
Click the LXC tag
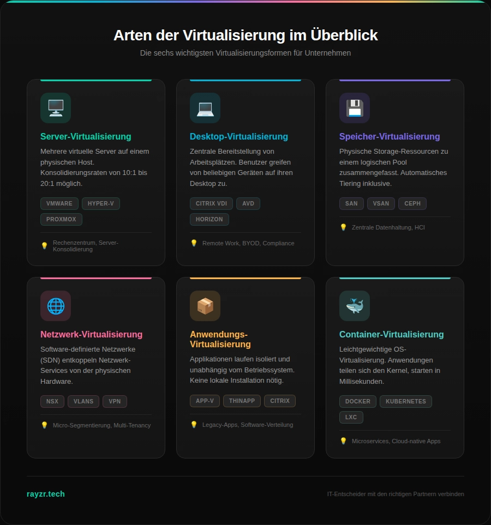click(x=351, y=417)
